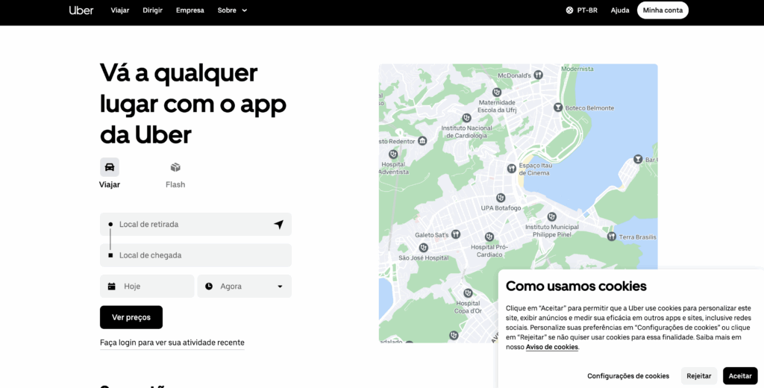Focus the Local de chegada field
The height and width of the screenshot is (388, 764).
coord(196,255)
